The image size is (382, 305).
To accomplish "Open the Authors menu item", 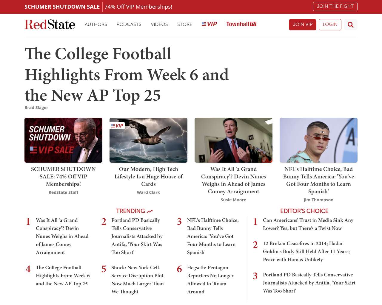I will click(96, 24).
